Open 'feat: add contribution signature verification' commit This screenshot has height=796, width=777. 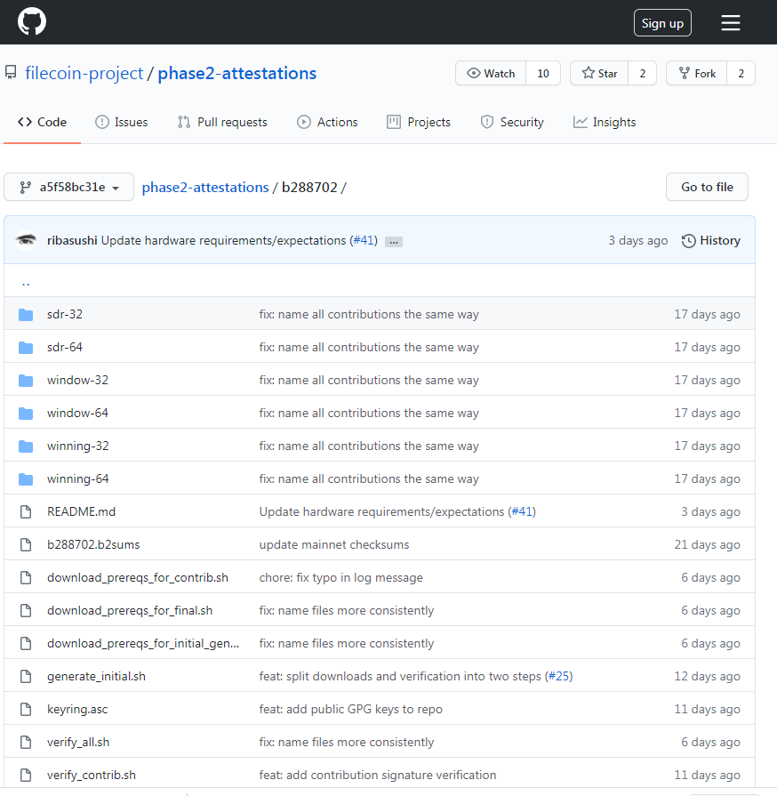point(378,776)
